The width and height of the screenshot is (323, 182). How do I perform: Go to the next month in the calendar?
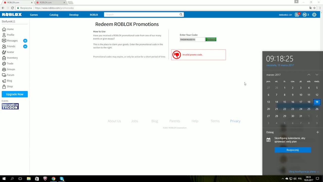coord(317,75)
